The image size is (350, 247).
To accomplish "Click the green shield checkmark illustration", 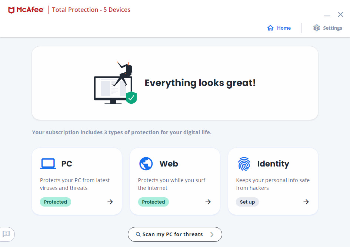I will 131,98.
